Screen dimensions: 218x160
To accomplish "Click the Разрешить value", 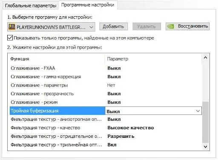I will pos(121,136).
